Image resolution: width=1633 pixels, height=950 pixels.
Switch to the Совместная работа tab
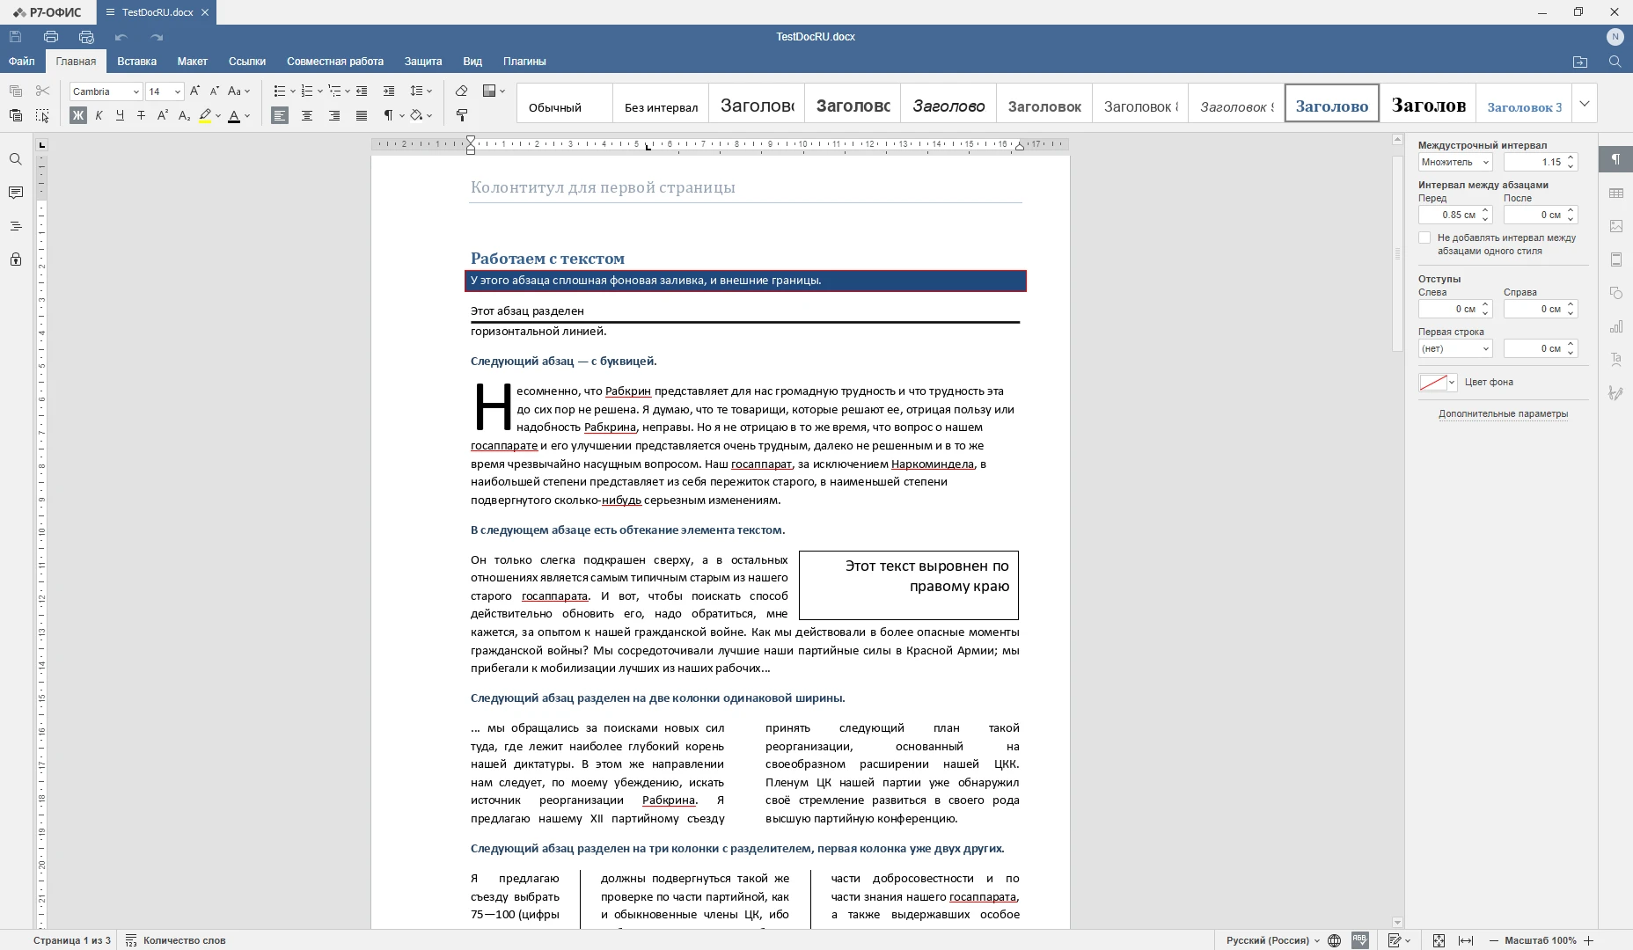point(335,62)
